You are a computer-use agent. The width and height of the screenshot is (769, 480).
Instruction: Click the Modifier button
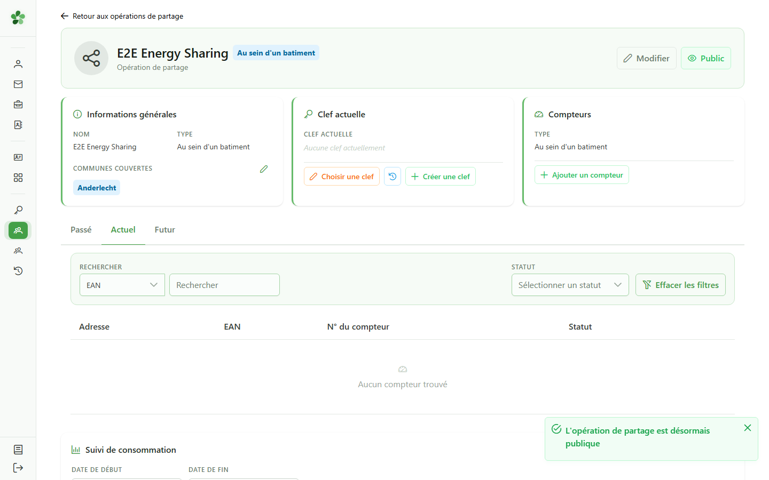tap(647, 58)
